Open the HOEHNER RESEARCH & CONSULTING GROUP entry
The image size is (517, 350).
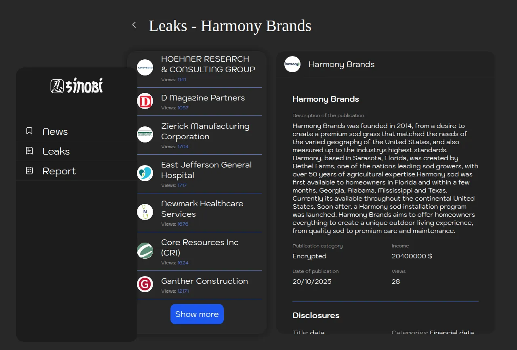tap(208, 64)
